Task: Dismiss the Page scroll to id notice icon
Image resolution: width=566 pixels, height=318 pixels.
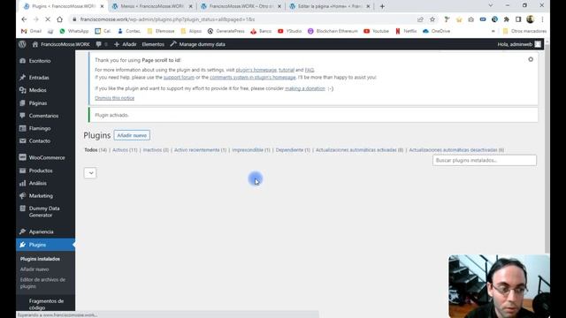Action: [x=531, y=59]
